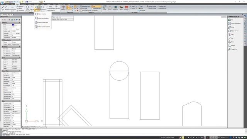Select the Arc tool in ribbon
This screenshot has height=139, width=247.
click(x=32, y=8)
